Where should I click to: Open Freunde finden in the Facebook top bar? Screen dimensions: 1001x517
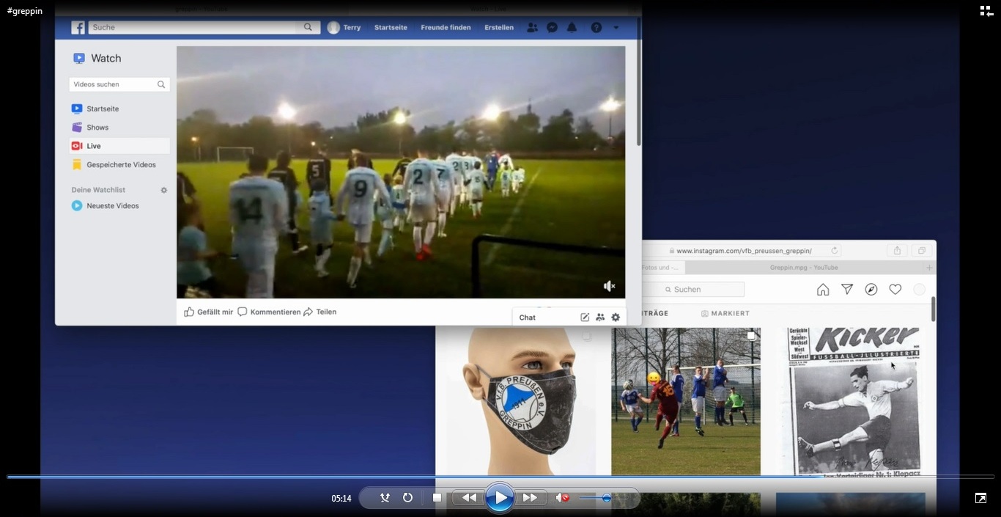point(446,27)
